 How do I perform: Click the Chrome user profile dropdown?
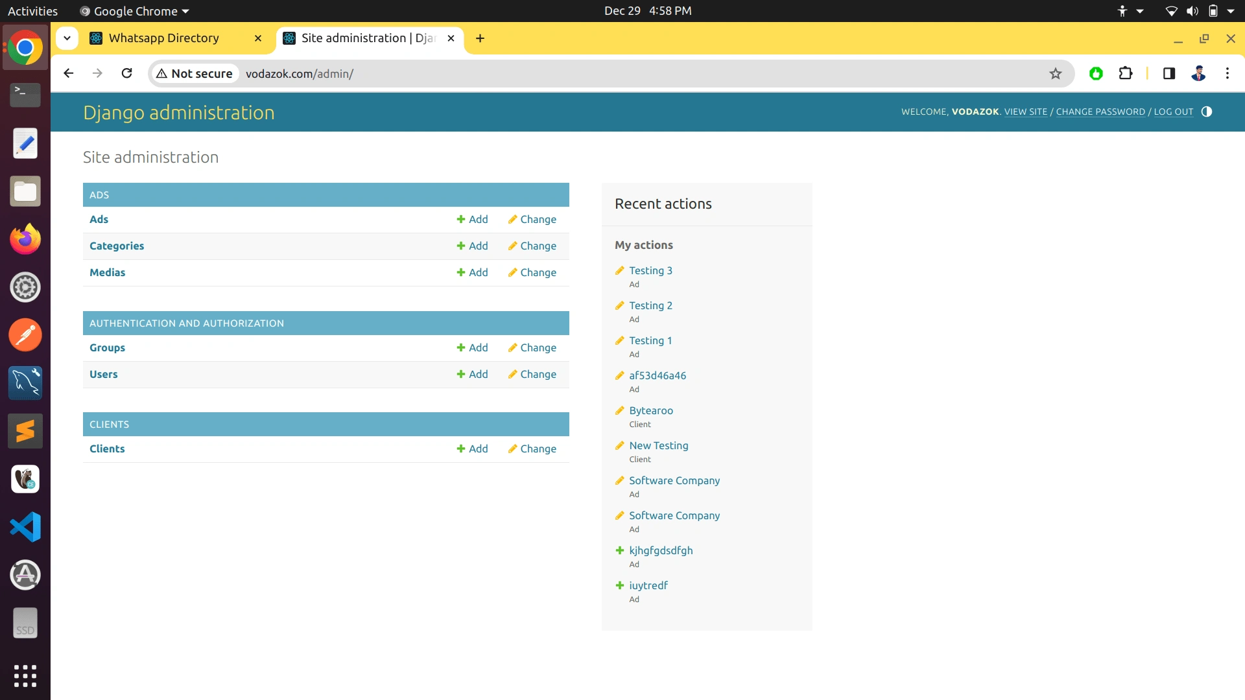[1199, 73]
